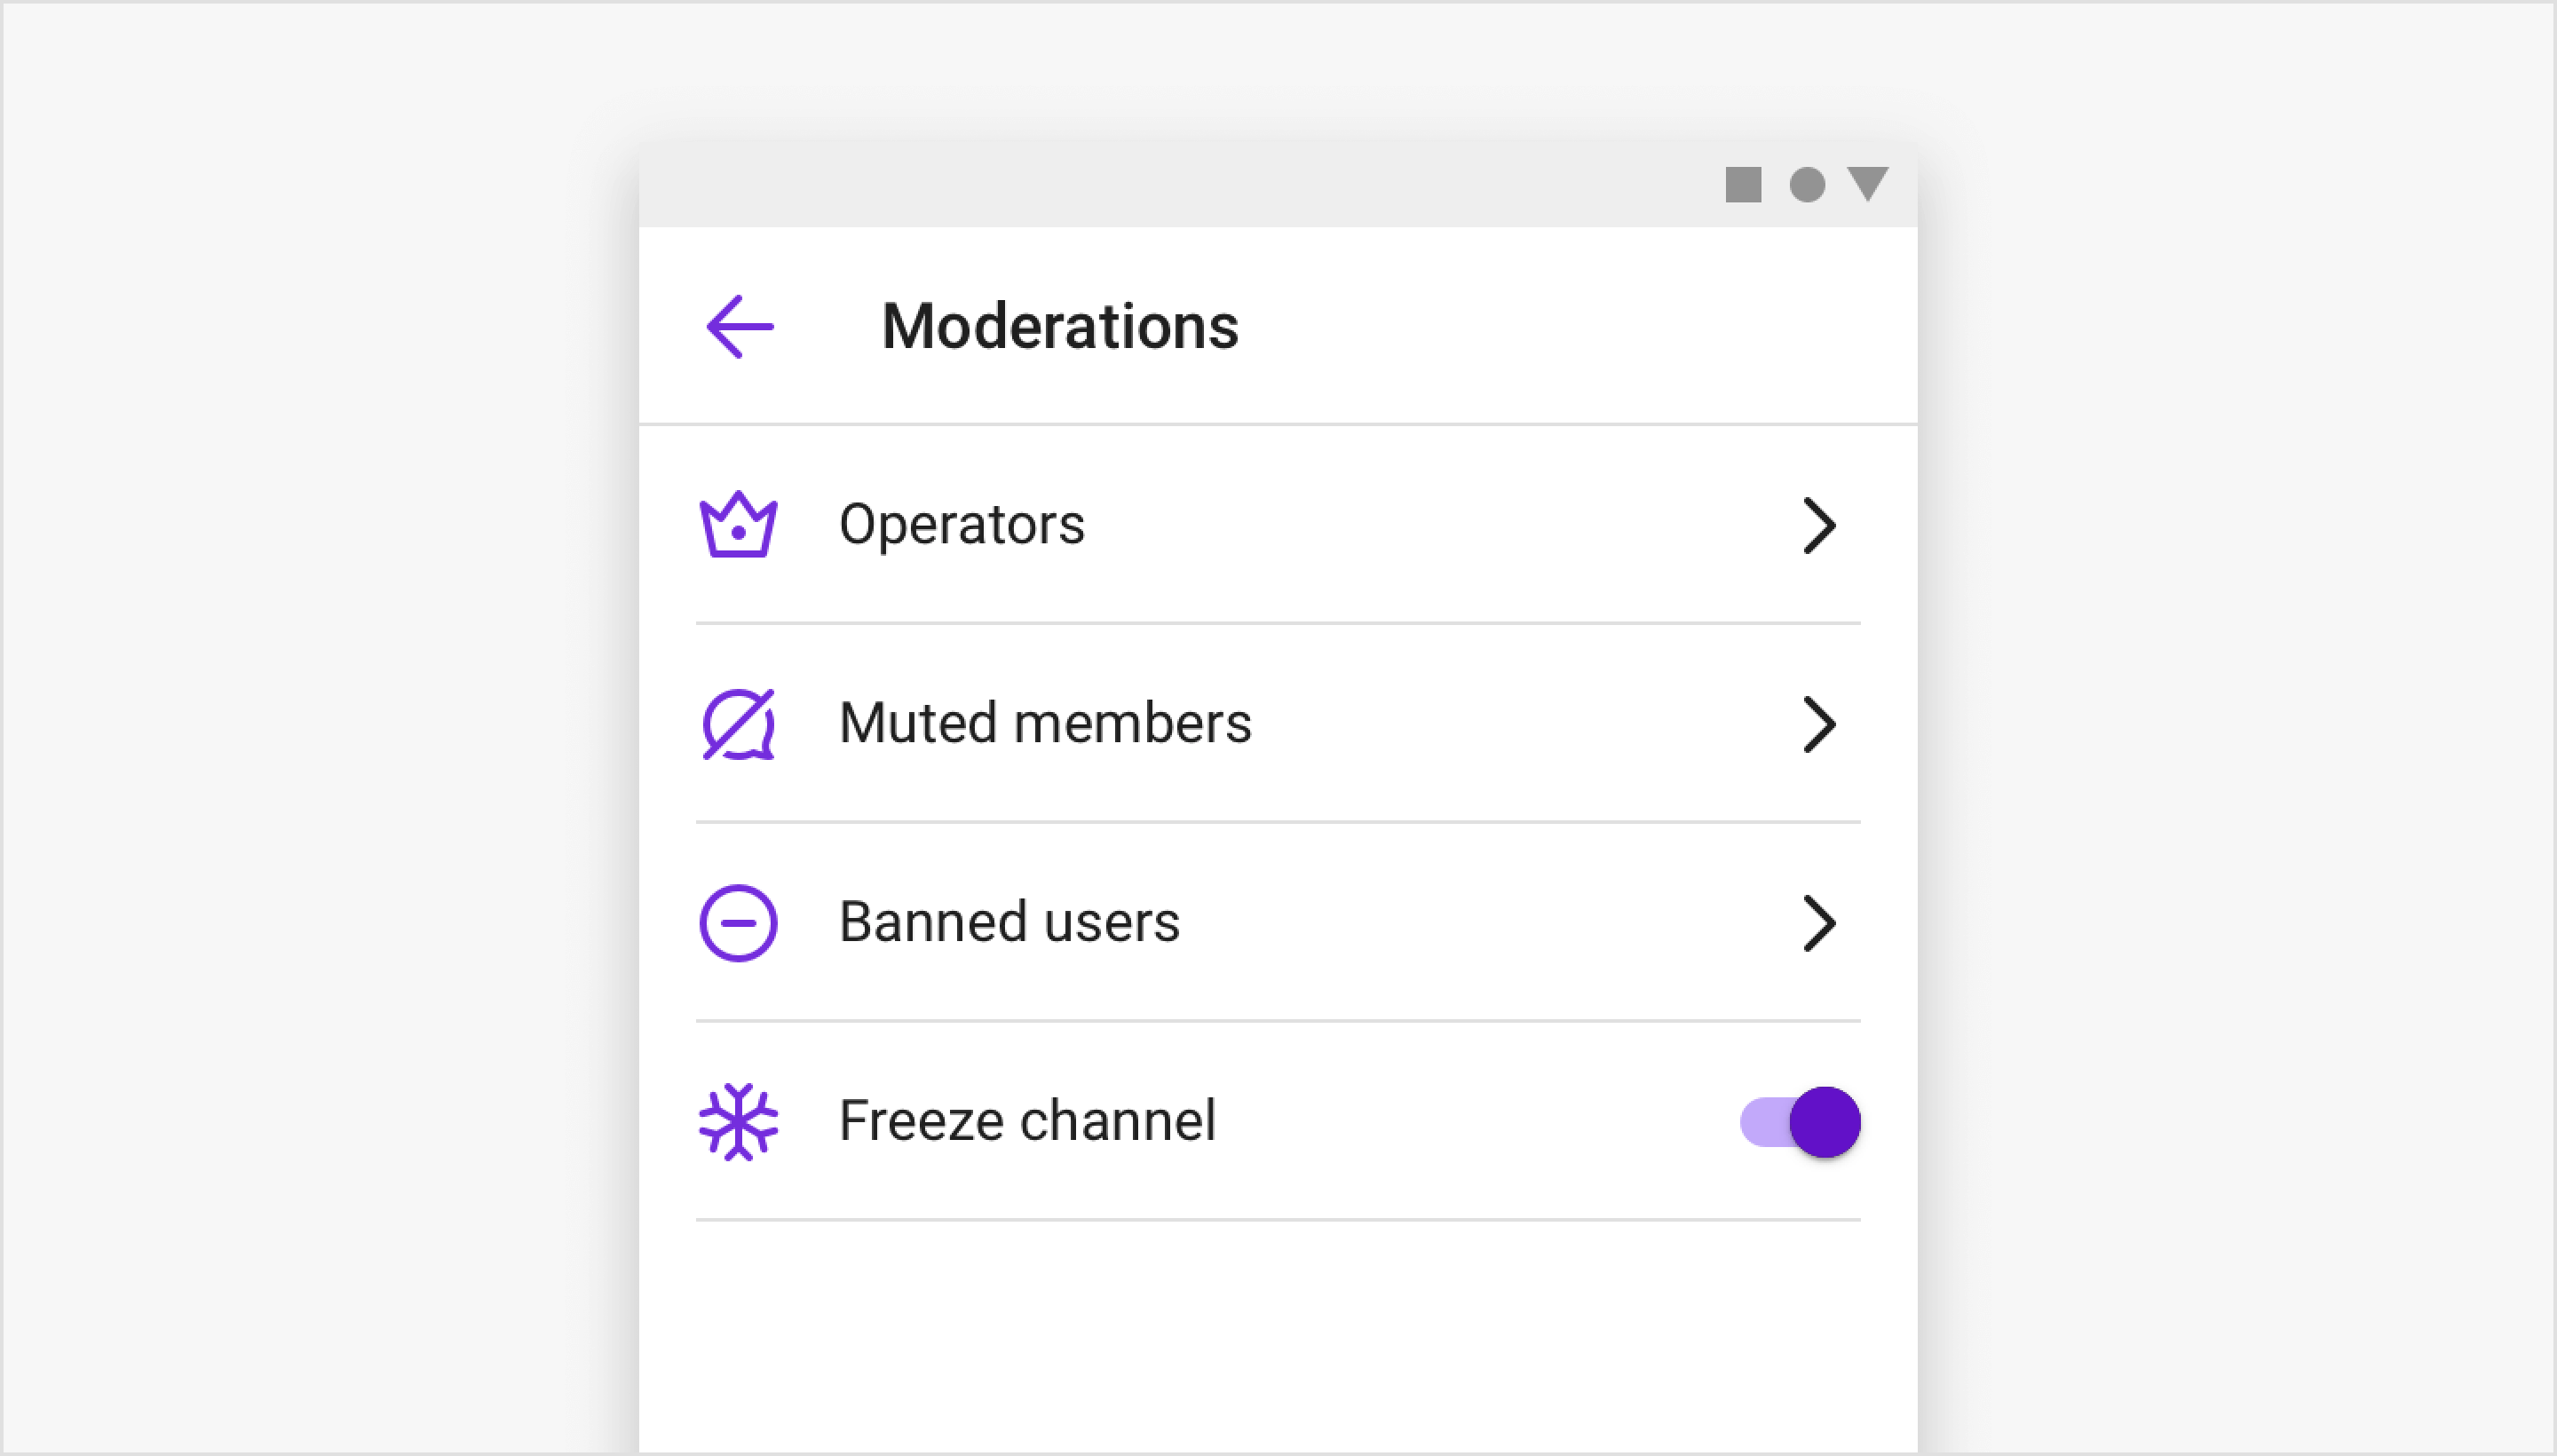
Task: Open Muted members via chevron arrow
Action: [x=1819, y=724]
